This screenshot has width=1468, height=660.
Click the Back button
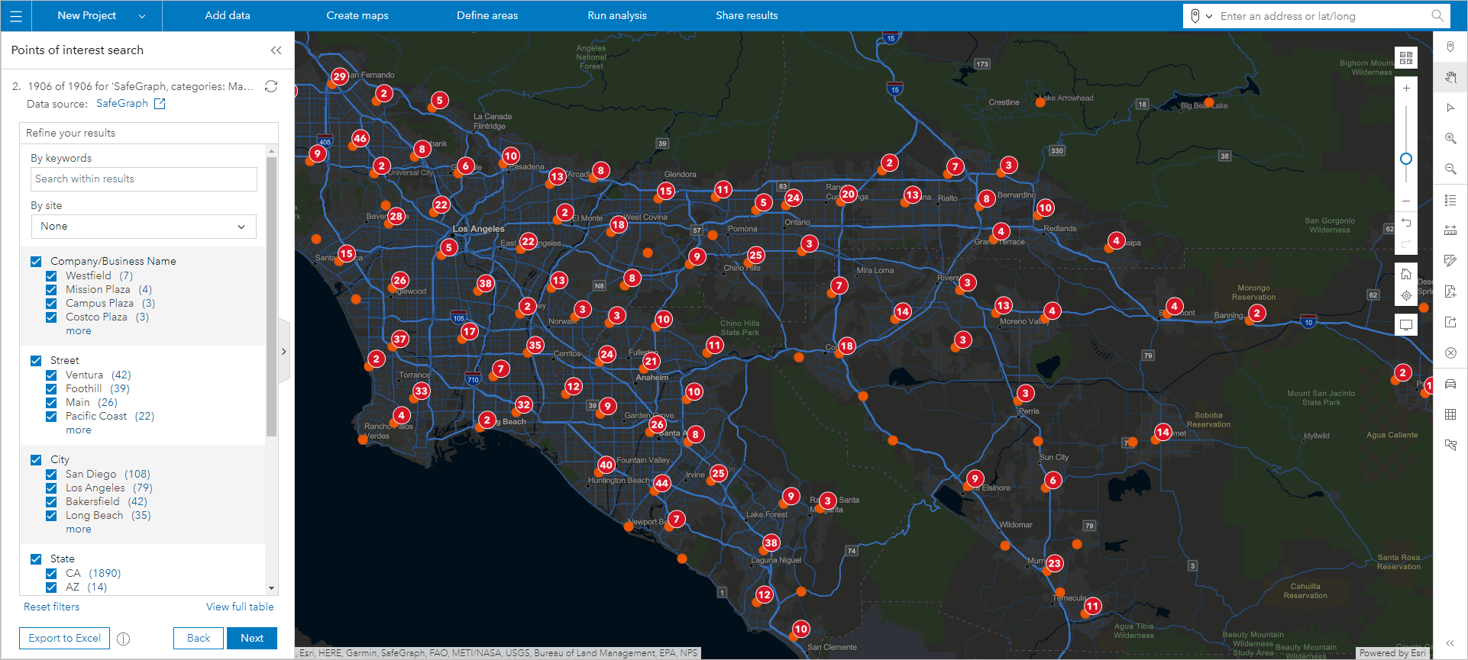pos(199,639)
